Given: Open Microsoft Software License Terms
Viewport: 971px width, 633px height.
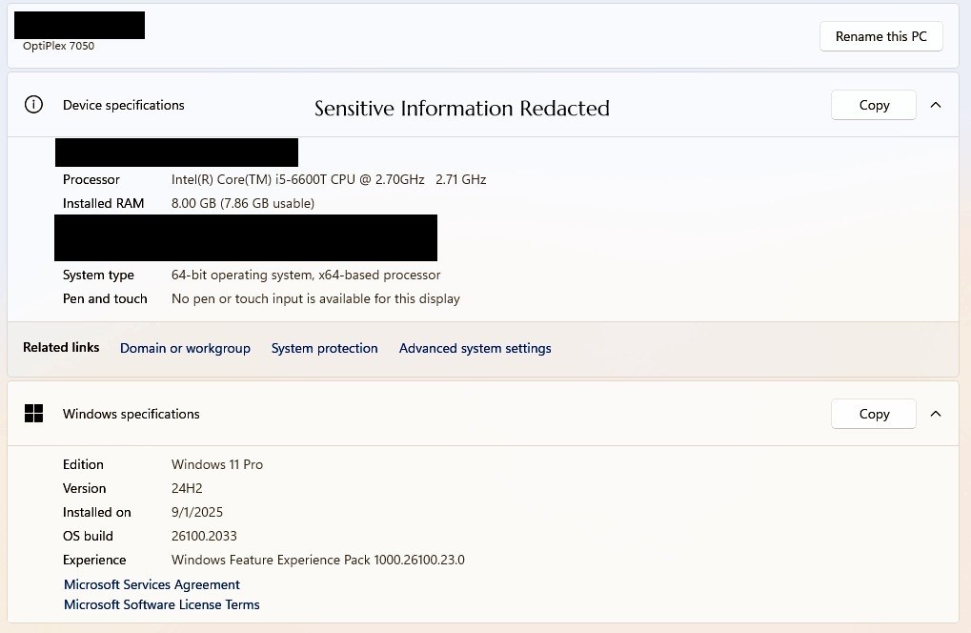Looking at the screenshot, I should pos(161,604).
